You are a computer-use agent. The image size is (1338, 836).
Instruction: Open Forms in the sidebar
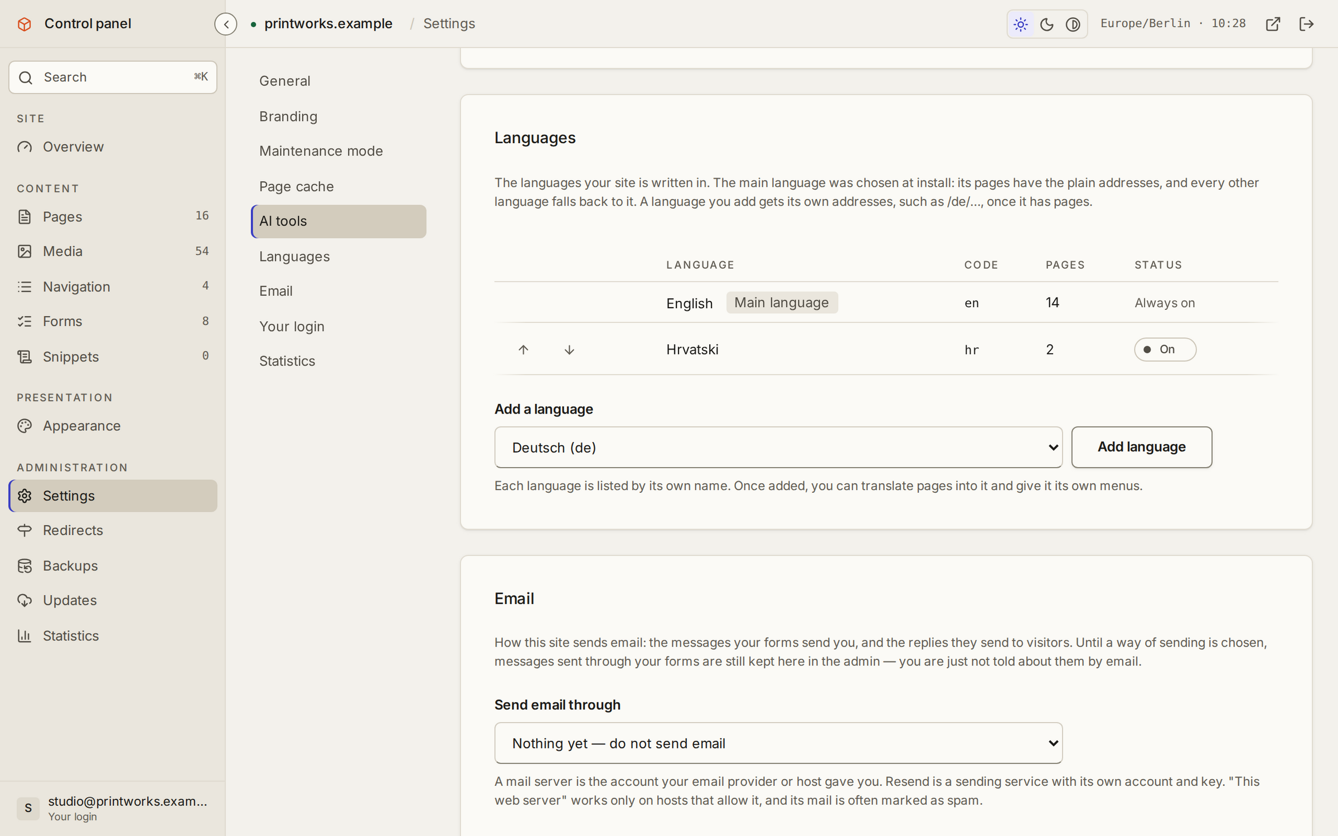click(x=113, y=322)
